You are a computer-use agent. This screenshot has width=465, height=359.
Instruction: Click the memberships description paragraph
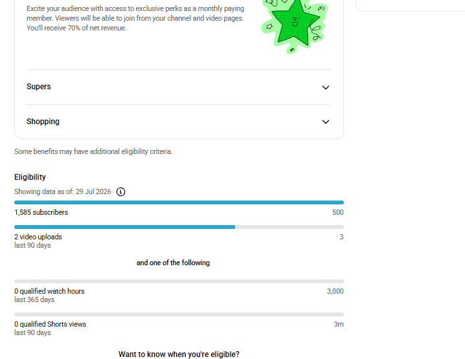coord(135,18)
